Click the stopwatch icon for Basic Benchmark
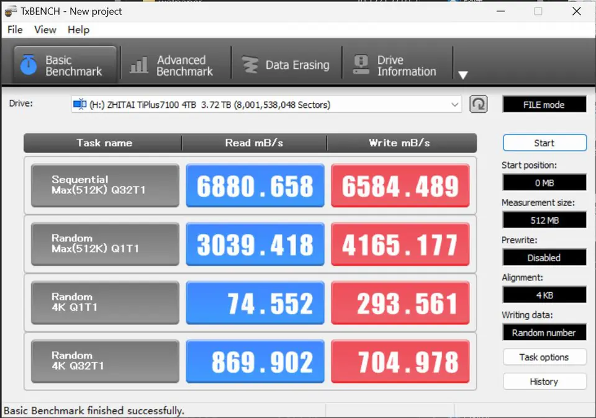 pos(29,64)
